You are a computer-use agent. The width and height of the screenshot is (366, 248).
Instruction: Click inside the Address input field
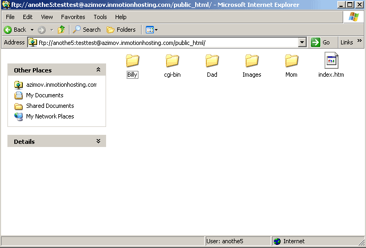point(159,42)
